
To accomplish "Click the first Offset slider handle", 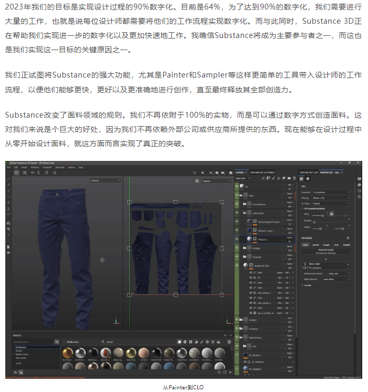I will pyautogui.click(x=320, y=229).
